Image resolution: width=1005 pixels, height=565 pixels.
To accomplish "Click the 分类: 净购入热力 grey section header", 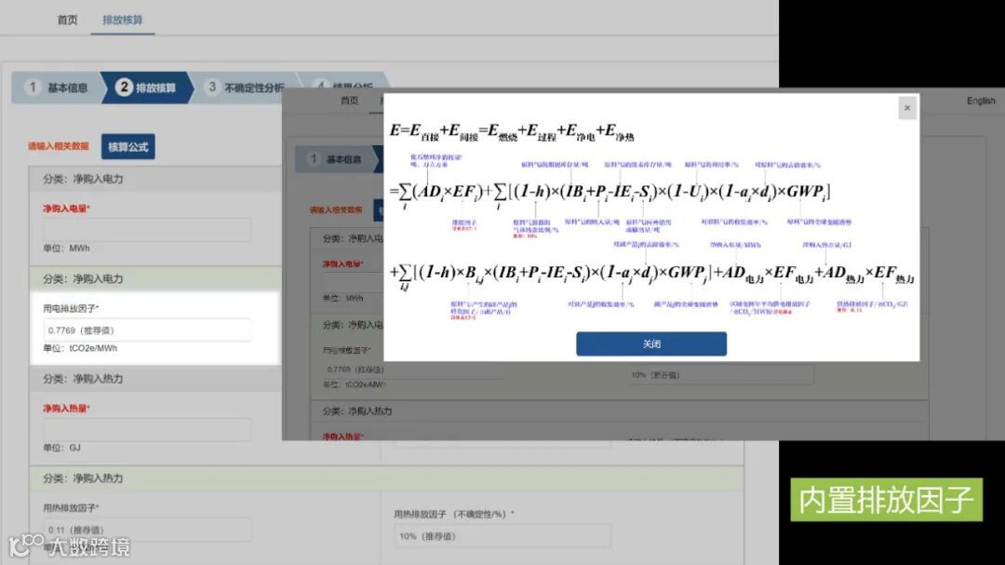I will 155,379.
